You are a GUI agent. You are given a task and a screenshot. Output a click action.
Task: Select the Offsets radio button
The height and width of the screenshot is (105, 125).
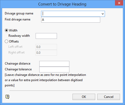(6, 41)
